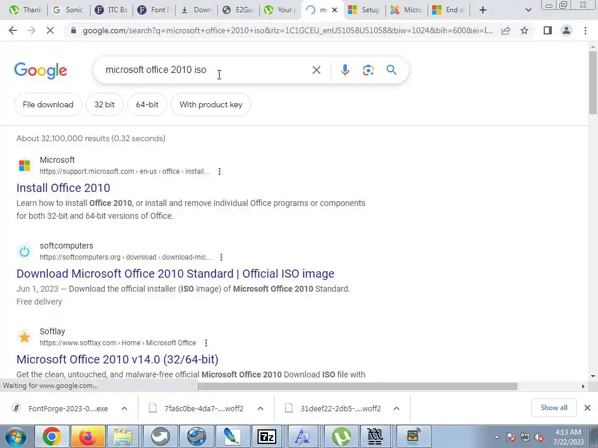598x448 pixels.
Task: Search by image with Google Lens
Action: (x=368, y=70)
